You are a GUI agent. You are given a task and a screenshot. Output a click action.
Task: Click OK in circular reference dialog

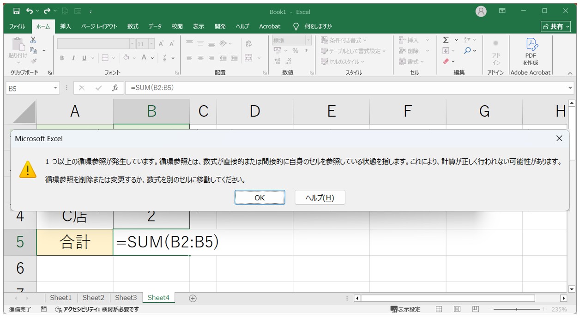point(260,198)
